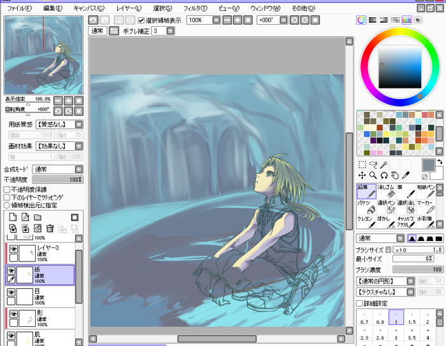Show the color wheel panel
446x346 pixels.
pyautogui.click(x=361, y=20)
